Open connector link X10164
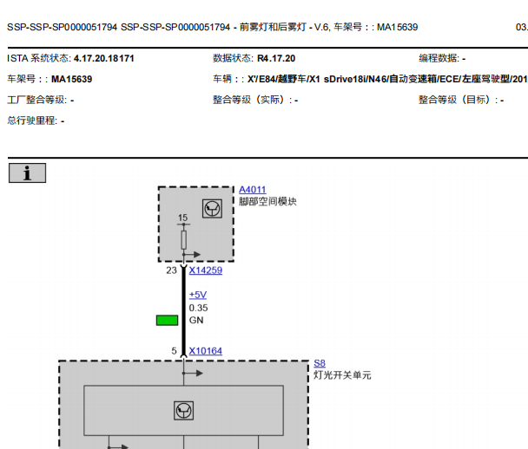 coord(206,351)
